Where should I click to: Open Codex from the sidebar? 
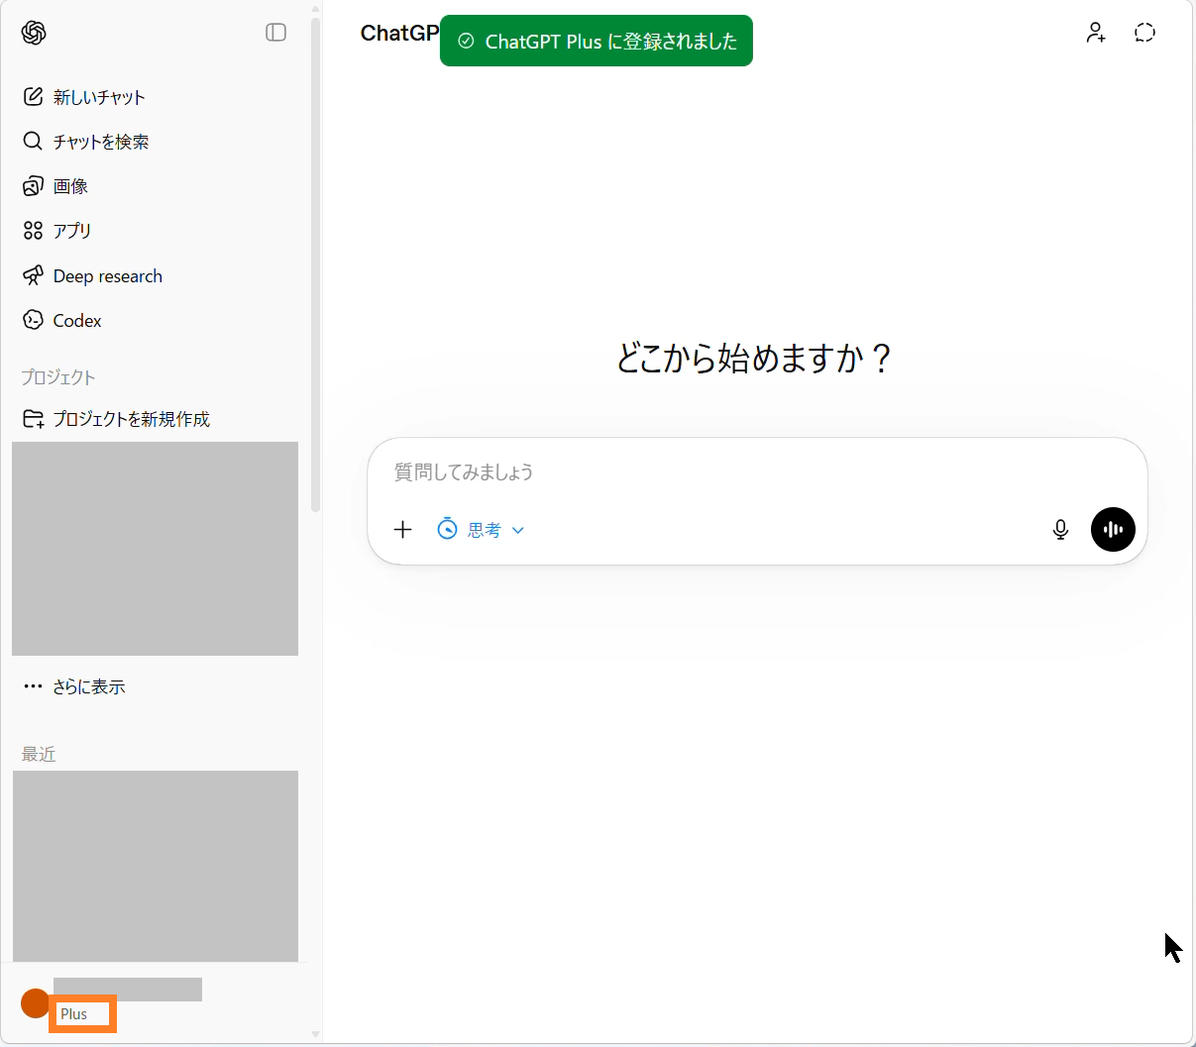pyautogui.click(x=76, y=321)
